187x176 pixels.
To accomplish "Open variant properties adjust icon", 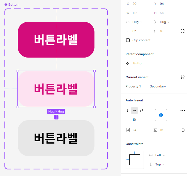I will (x=183, y=77).
